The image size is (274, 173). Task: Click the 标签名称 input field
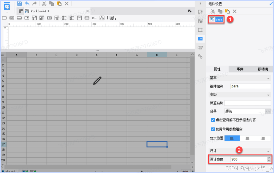(248, 103)
